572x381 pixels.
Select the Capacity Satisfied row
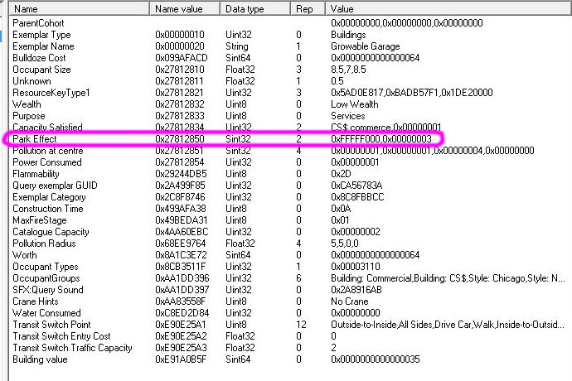pos(290,128)
